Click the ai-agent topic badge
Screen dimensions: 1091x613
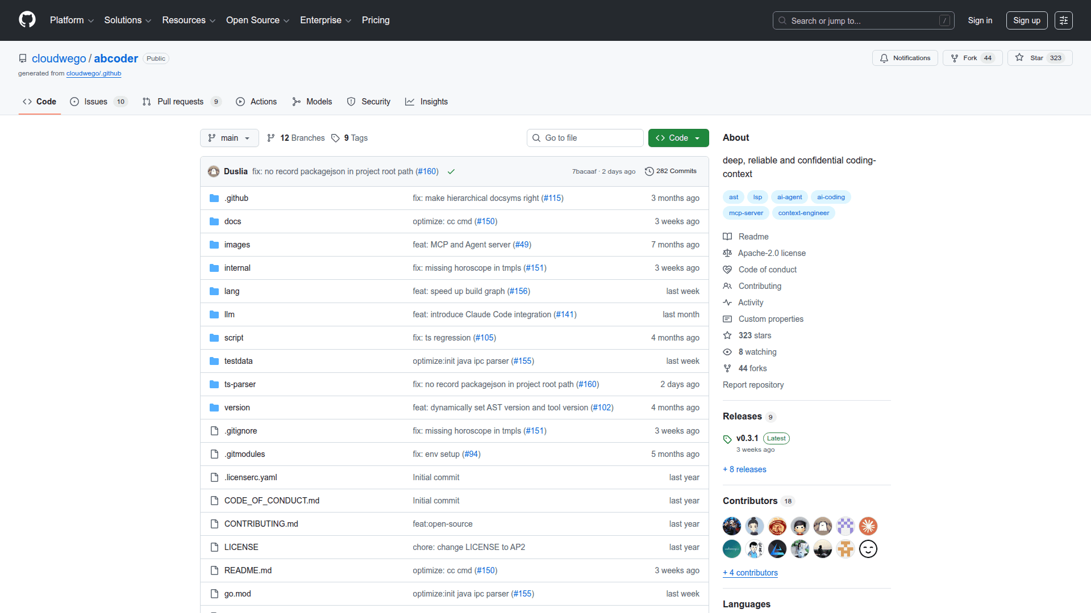(x=789, y=197)
